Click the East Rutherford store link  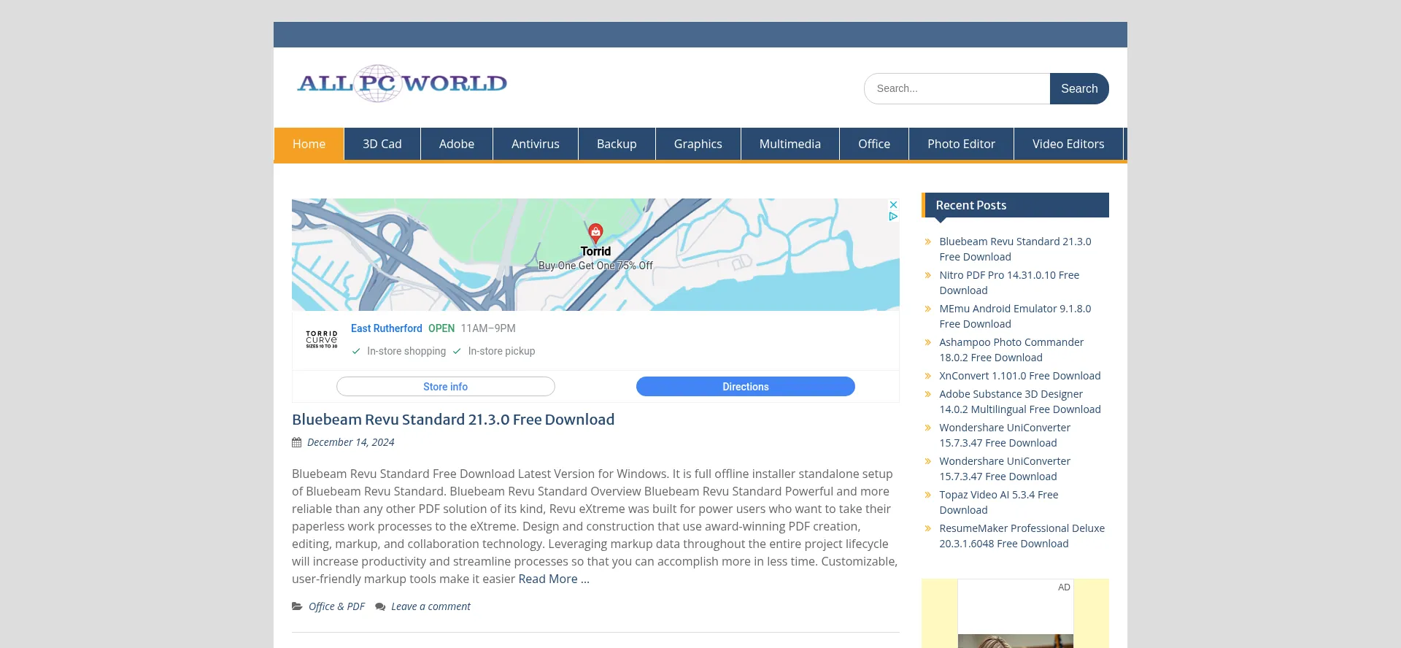387,328
